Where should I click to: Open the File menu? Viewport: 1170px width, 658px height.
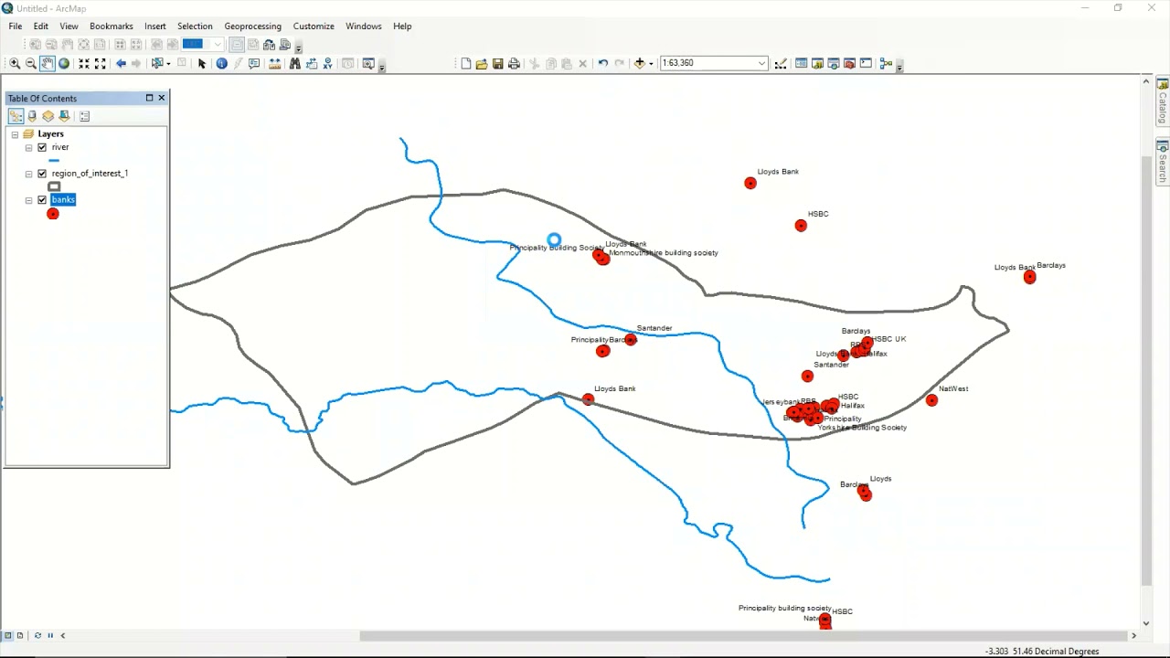[x=16, y=26]
